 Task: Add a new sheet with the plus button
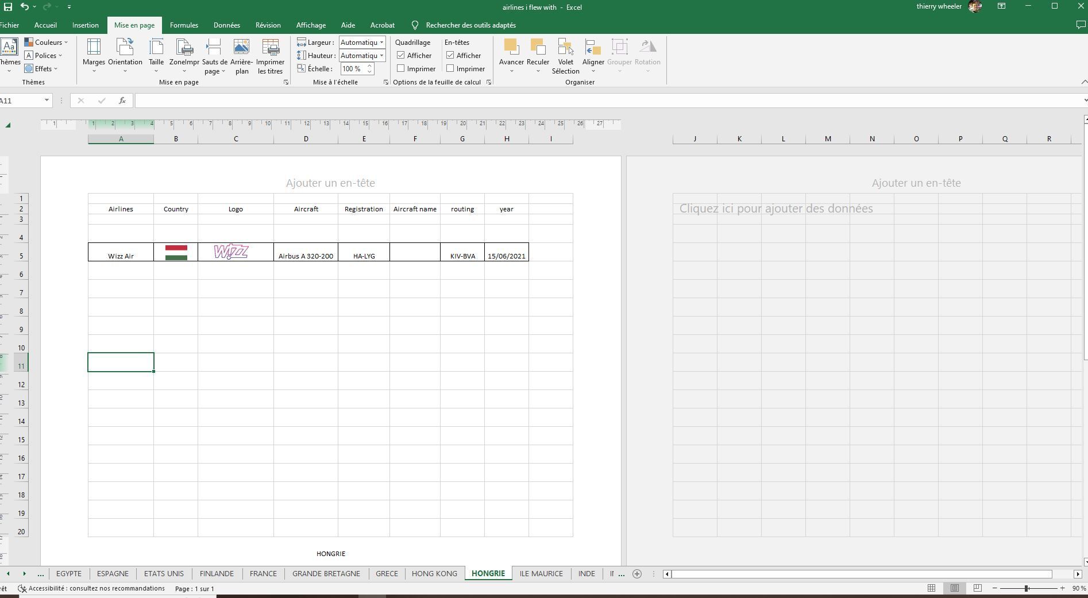point(636,573)
